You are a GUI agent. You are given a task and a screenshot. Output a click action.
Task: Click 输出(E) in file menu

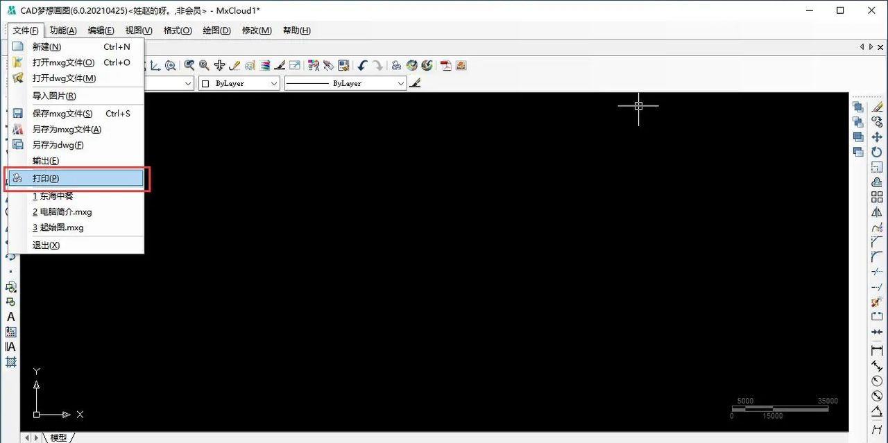coord(76,161)
